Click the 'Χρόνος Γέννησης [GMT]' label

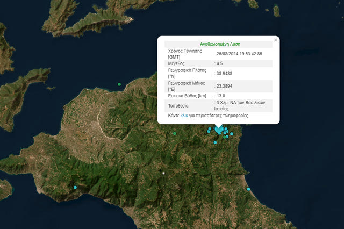[x=185, y=54]
